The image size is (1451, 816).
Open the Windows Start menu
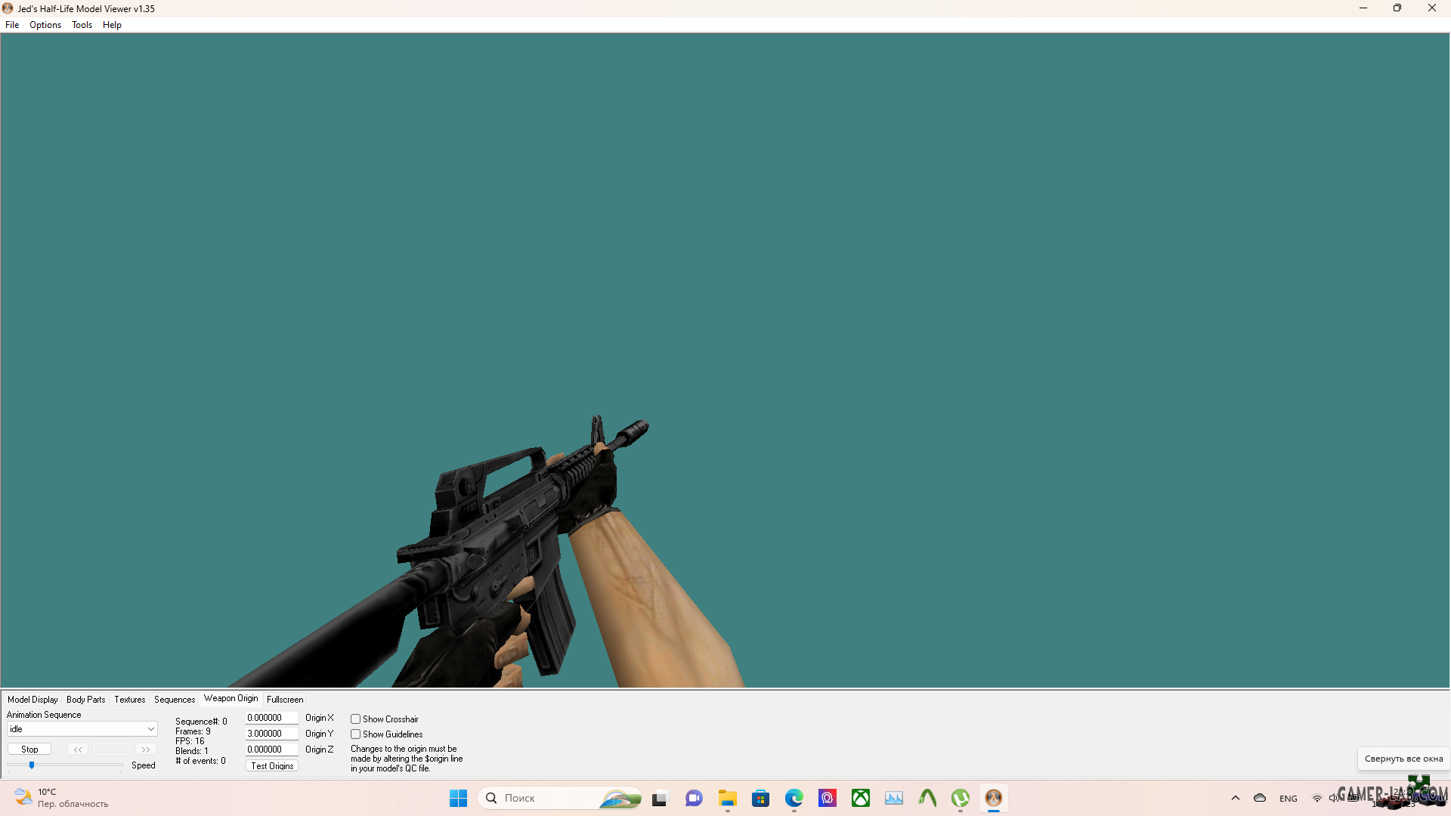click(458, 799)
